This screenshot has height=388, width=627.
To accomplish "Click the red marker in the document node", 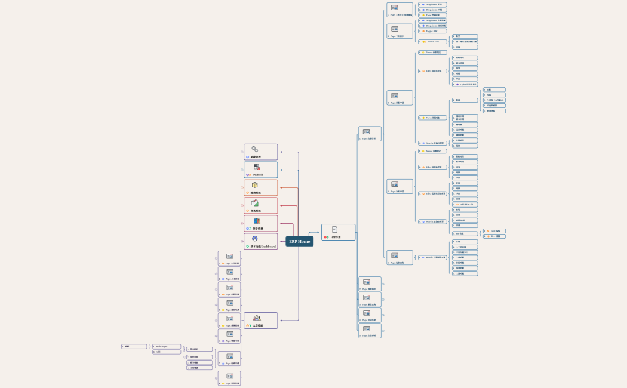I will tap(325, 237).
